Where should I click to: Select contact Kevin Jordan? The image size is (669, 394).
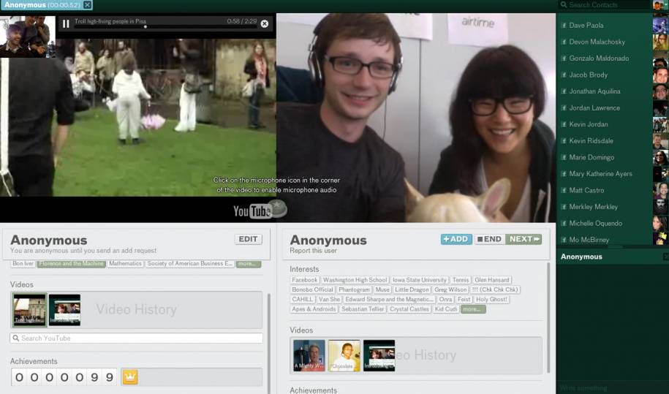589,124
